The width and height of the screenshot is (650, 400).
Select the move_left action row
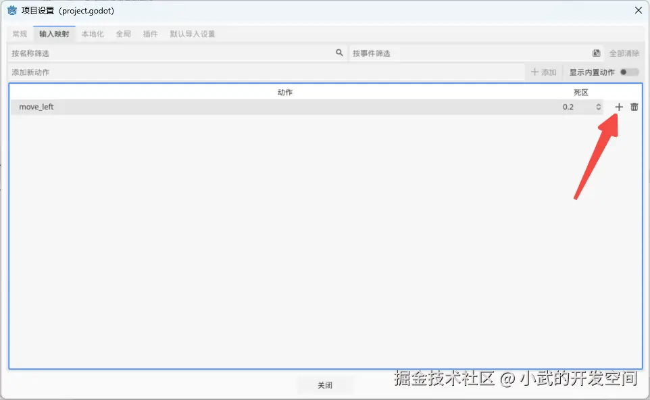click(203, 106)
